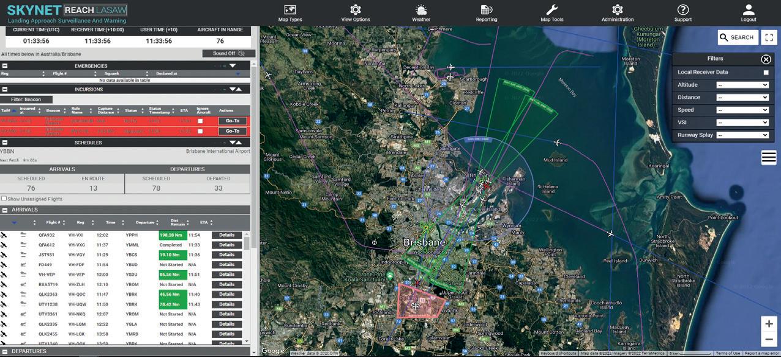This screenshot has width=781, height=357.
Task: Open the Runway Splay filter dropdown
Action: click(742, 135)
